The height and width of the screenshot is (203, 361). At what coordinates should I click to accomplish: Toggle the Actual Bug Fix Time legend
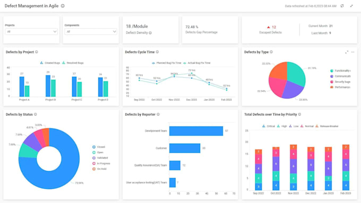click(197, 63)
